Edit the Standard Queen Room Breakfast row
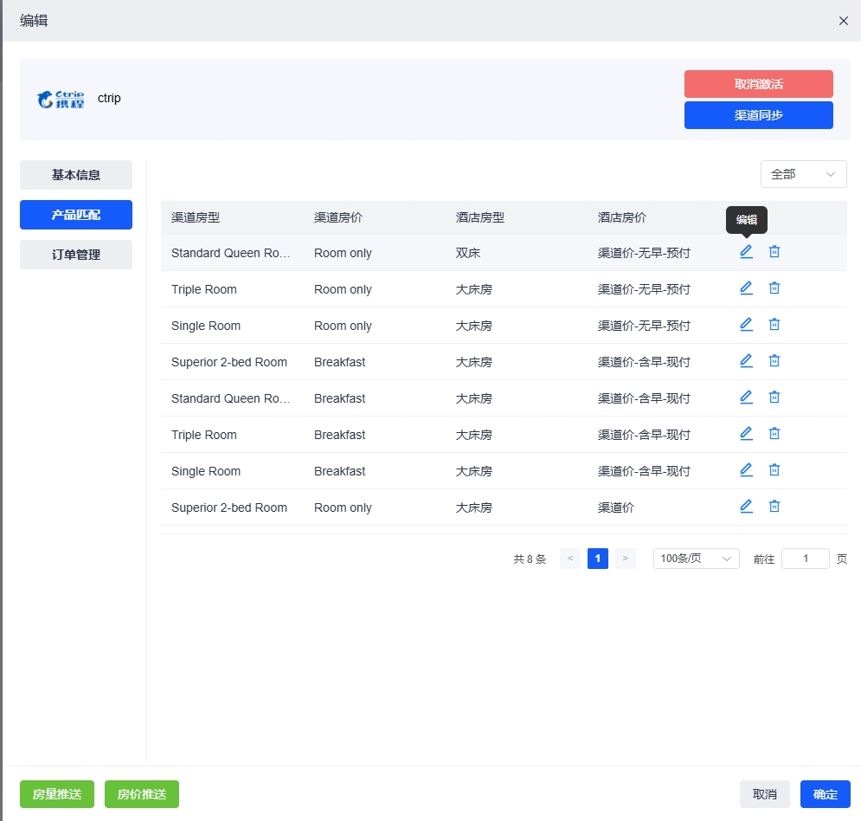861x821 pixels. pyautogui.click(x=746, y=398)
